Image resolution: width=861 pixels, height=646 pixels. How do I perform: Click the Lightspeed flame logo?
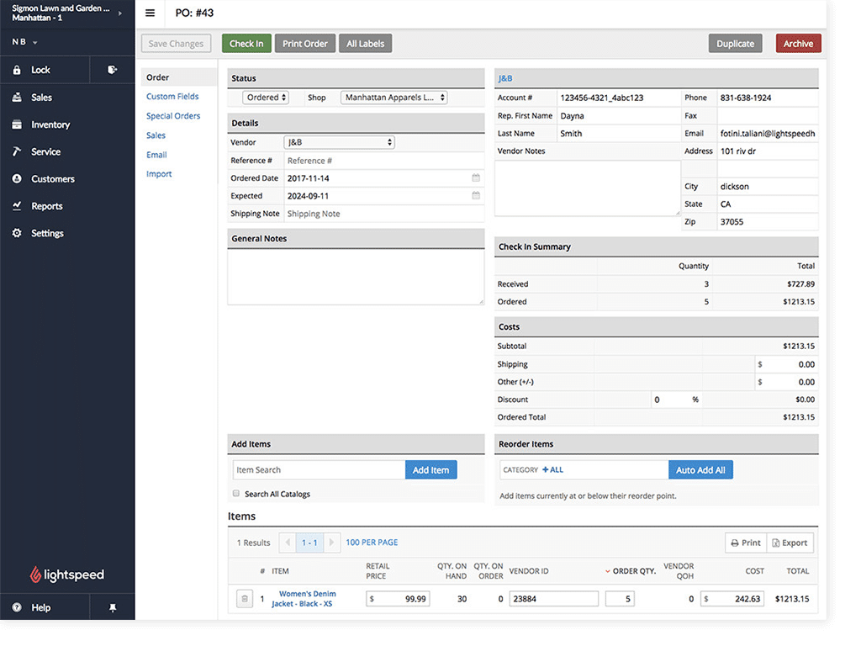(x=35, y=575)
